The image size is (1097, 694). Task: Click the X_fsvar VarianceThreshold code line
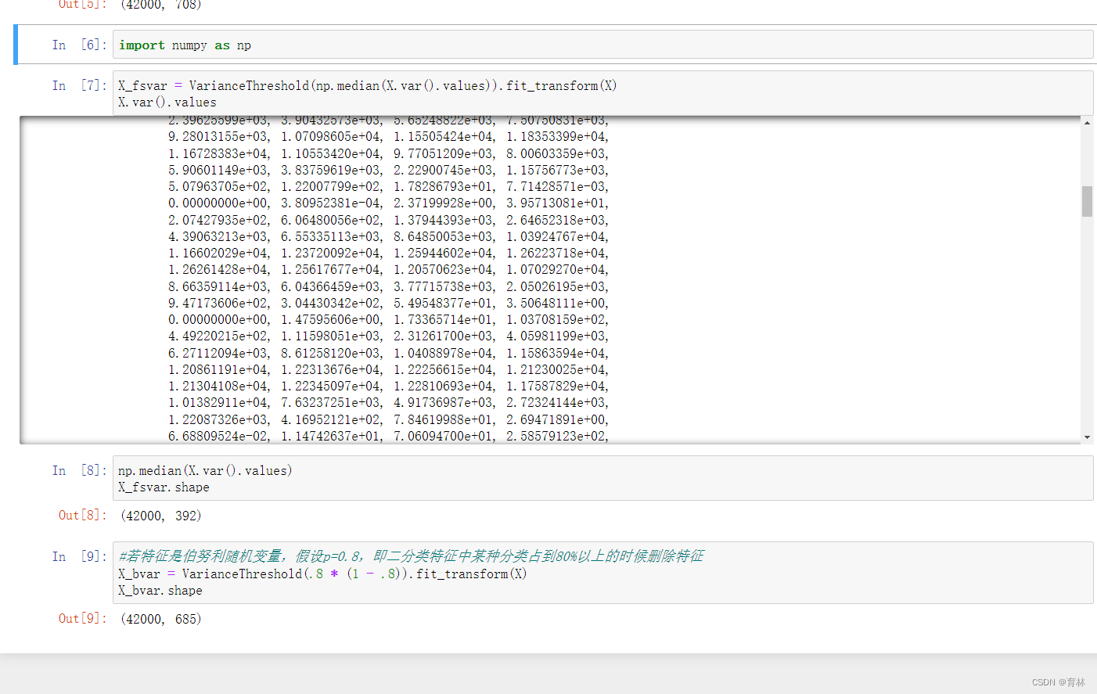coord(367,85)
